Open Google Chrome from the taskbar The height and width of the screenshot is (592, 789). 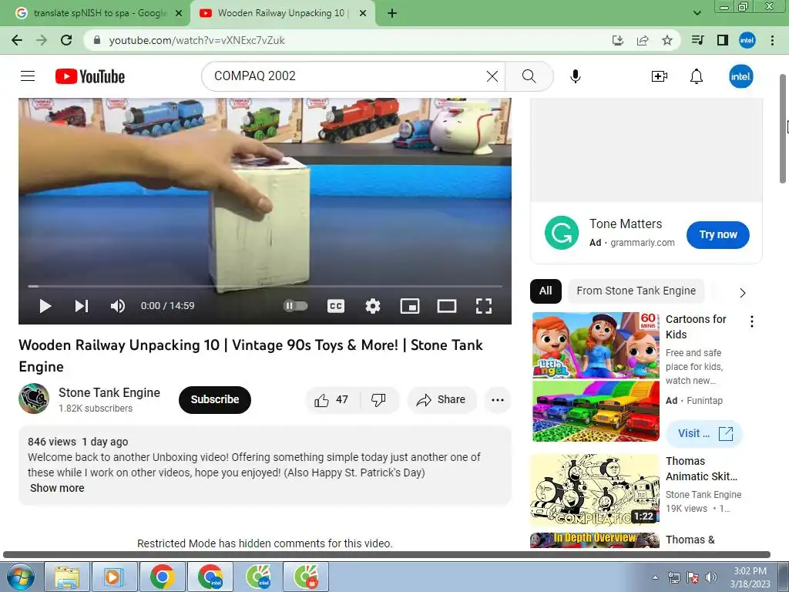[x=162, y=577]
